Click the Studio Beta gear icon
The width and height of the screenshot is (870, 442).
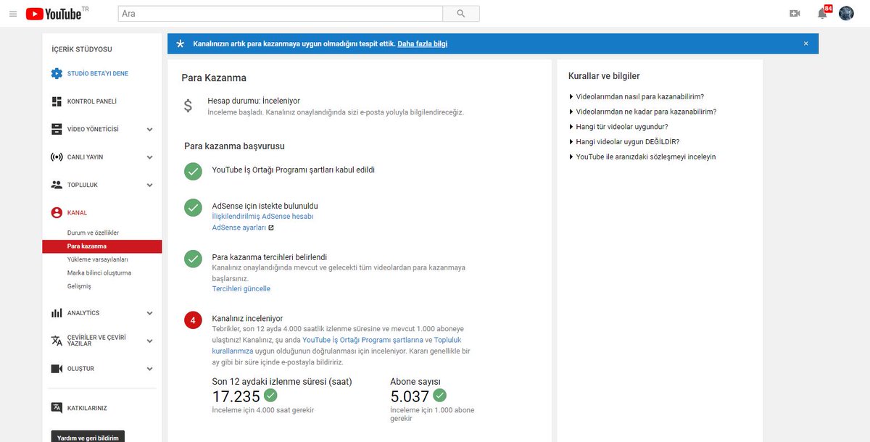click(57, 74)
